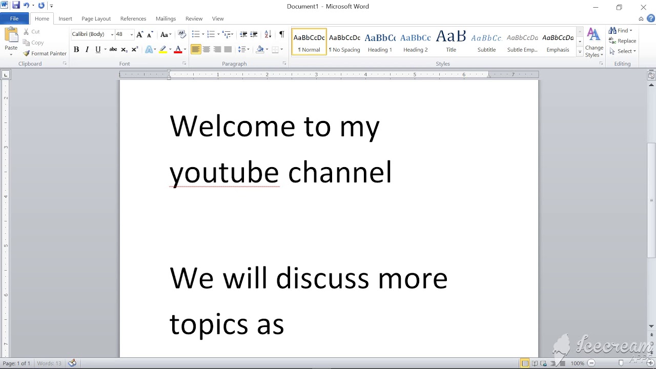Screen dimensions: 656x369
Task: Click Cut in the Clipboard group
Action: click(x=31, y=32)
